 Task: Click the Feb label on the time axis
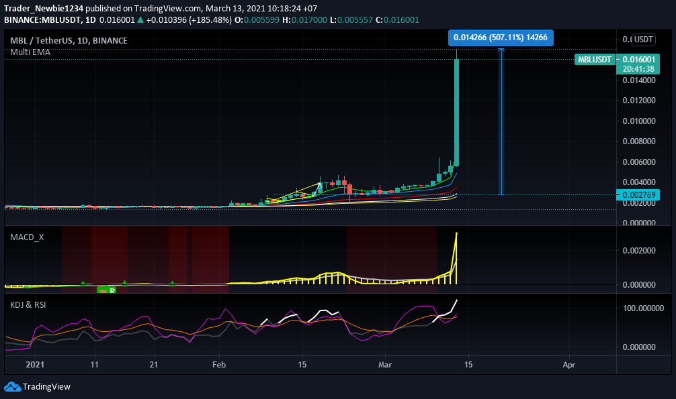219,365
